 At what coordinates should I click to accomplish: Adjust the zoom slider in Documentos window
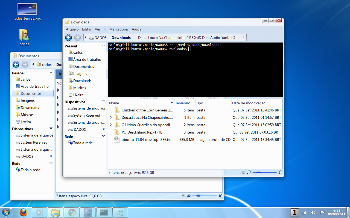click(x=205, y=196)
